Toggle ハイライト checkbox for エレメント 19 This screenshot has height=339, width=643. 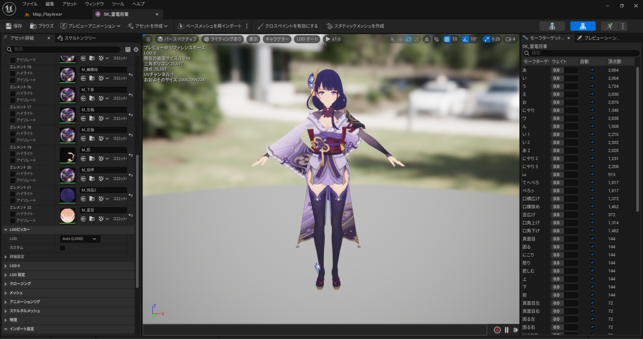(x=13, y=154)
